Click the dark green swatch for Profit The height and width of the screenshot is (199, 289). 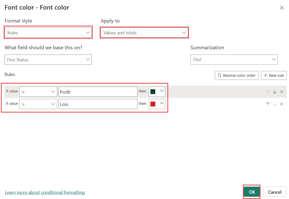pyautogui.click(x=153, y=92)
